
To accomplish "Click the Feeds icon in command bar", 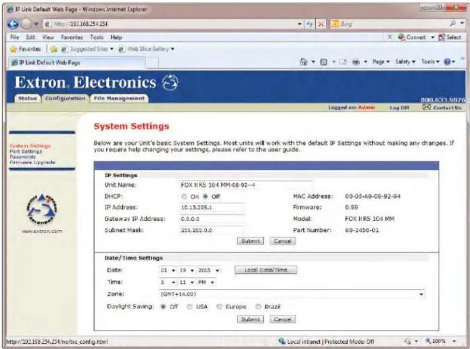I will click(324, 62).
